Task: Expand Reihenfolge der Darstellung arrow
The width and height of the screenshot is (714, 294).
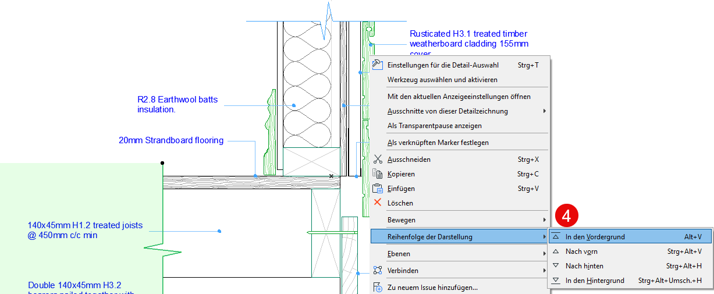Action: [x=545, y=236]
